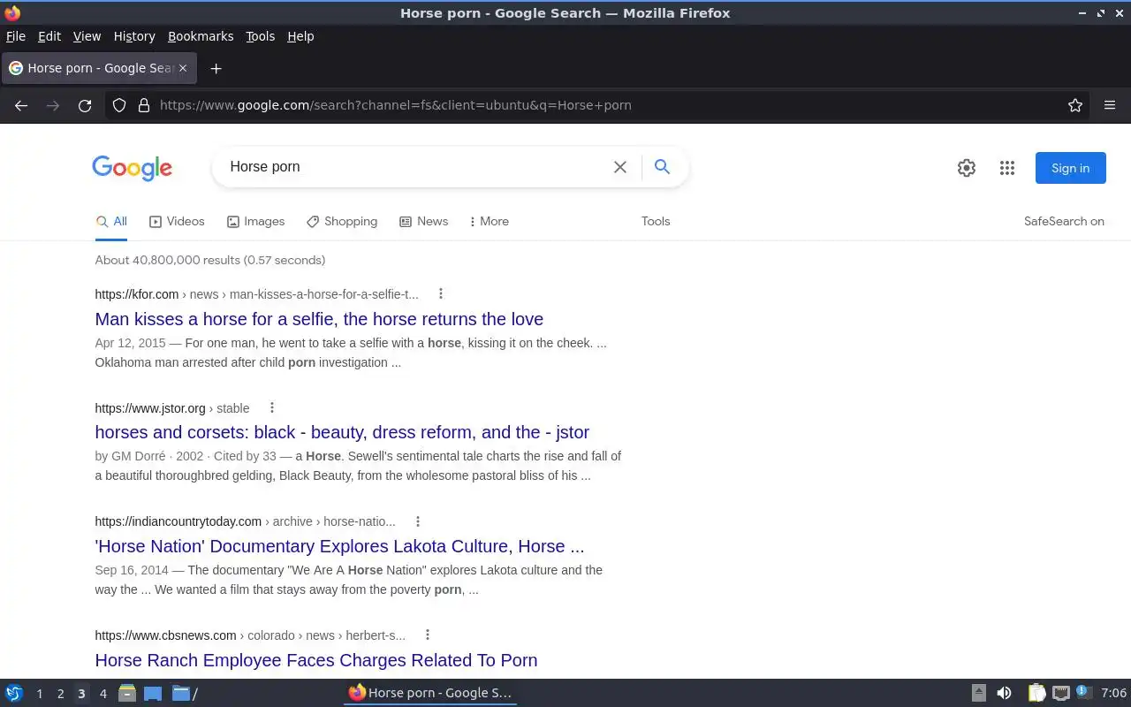
Task: Open the taskbar start menu icon
Action: 14,694
